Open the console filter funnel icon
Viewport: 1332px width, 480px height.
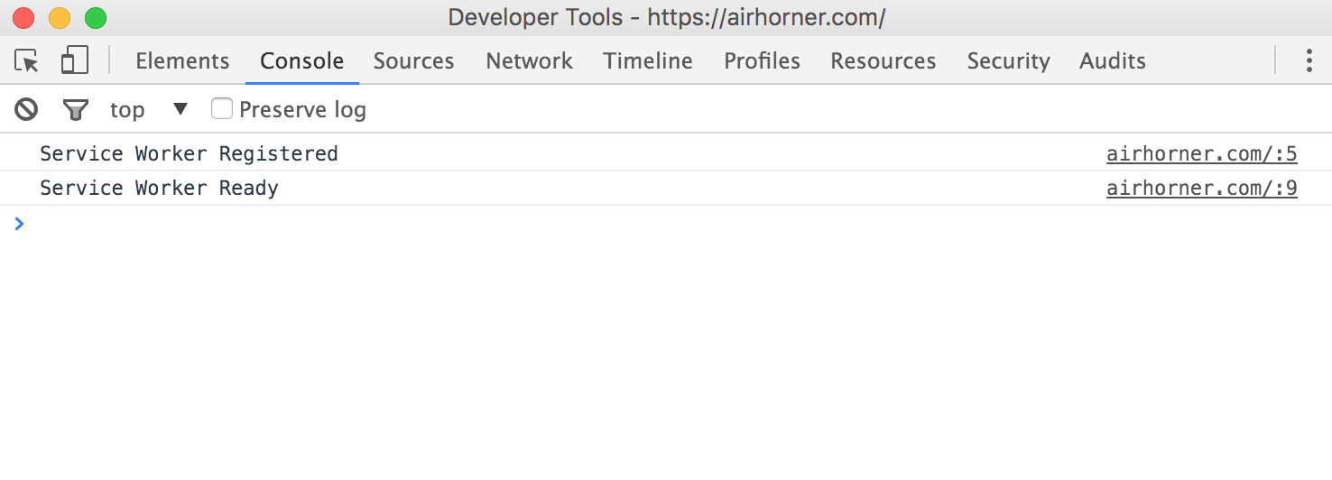[x=76, y=110]
